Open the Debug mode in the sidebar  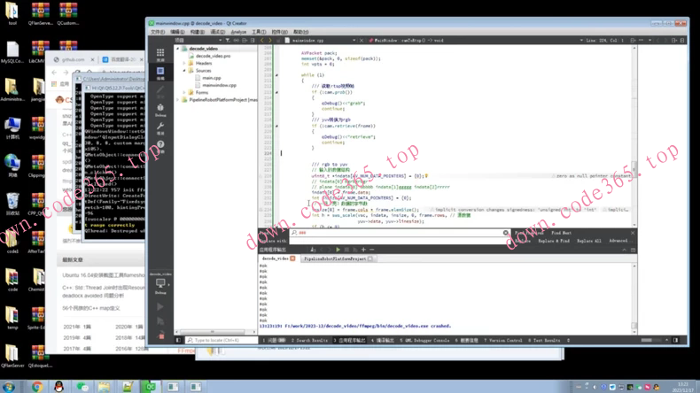[160, 111]
